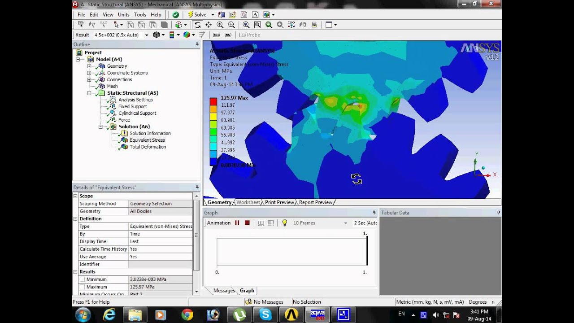Image resolution: width=574 pixels, height=323 pixels.
Task: Collapse the Results section in Details
Action: click(75, 272)
